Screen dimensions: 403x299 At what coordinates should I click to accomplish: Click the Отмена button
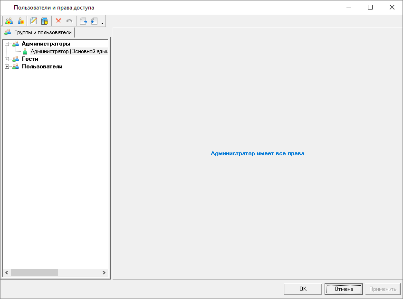click(x=344, y=289)
